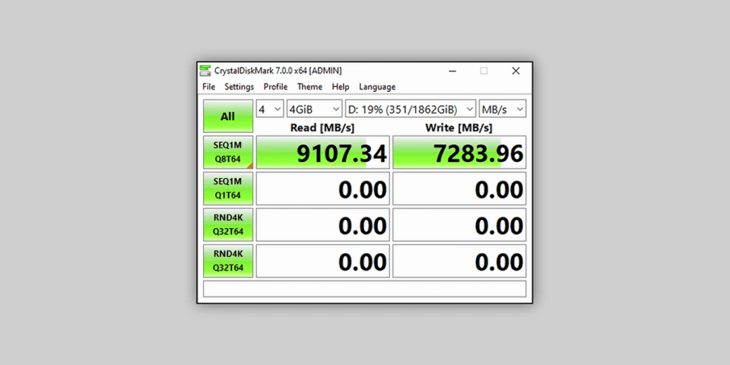Open the Profile menu

pyautogui.click(x=275, y=87)
